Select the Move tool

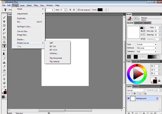[4, 22]
